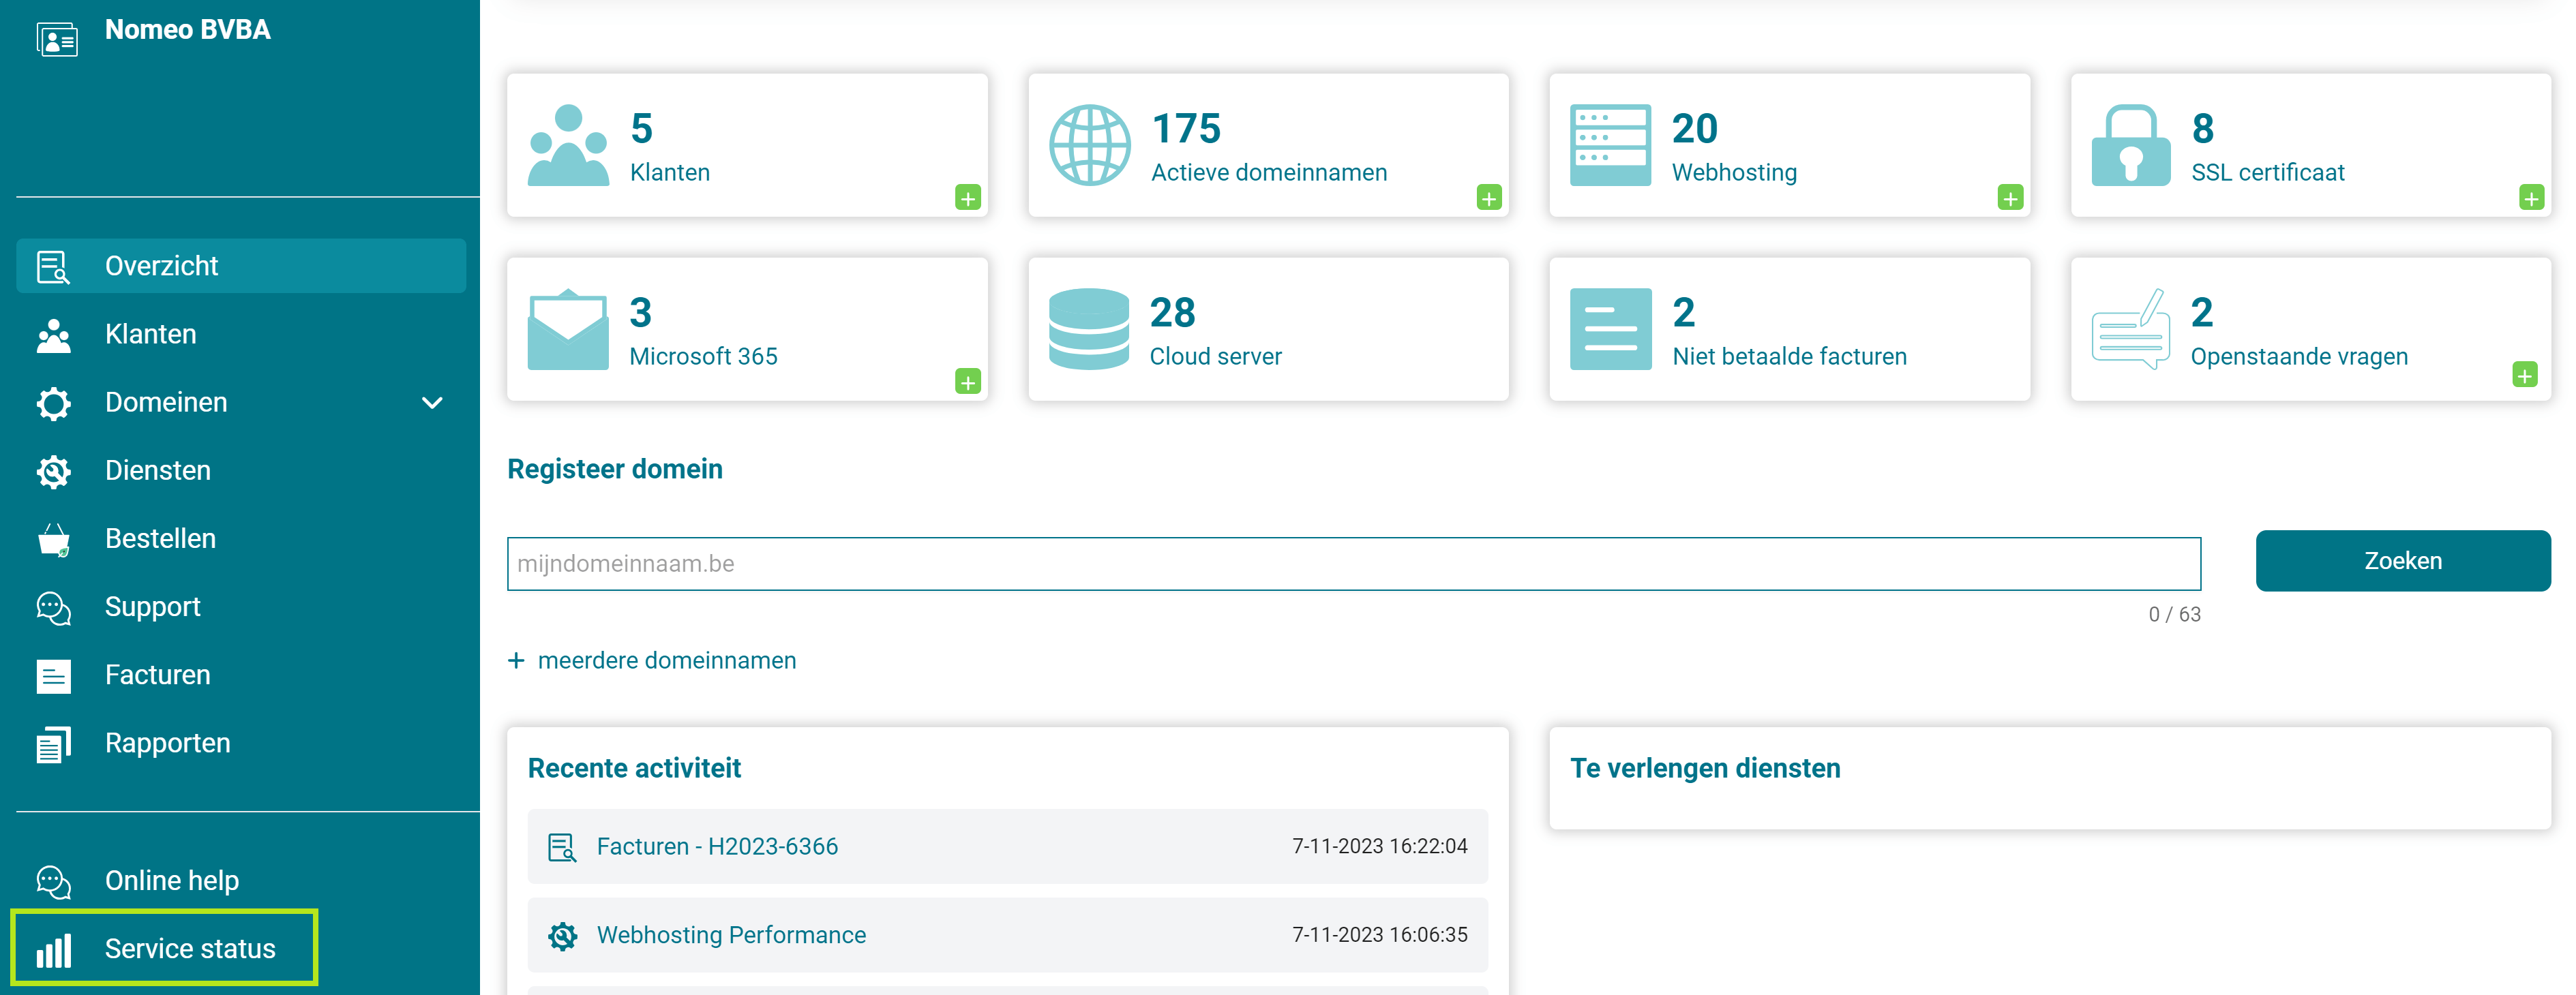Click the Klanten people icon in sidebar
The image size is (2576, 995).
[x=53, y=335]
